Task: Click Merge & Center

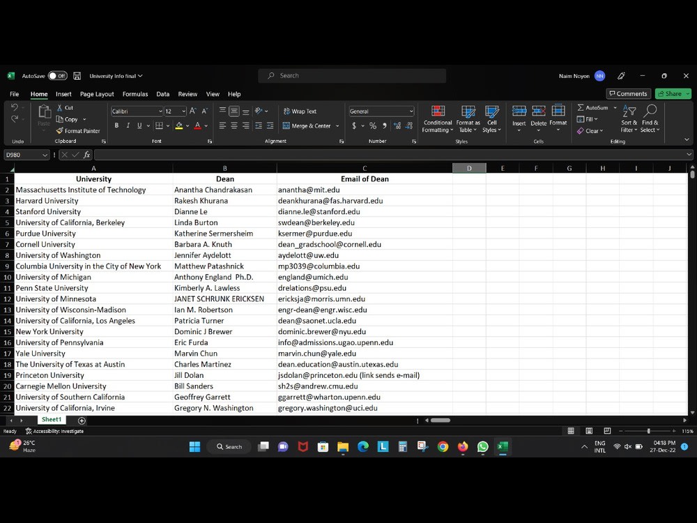Action: (307, 126)
